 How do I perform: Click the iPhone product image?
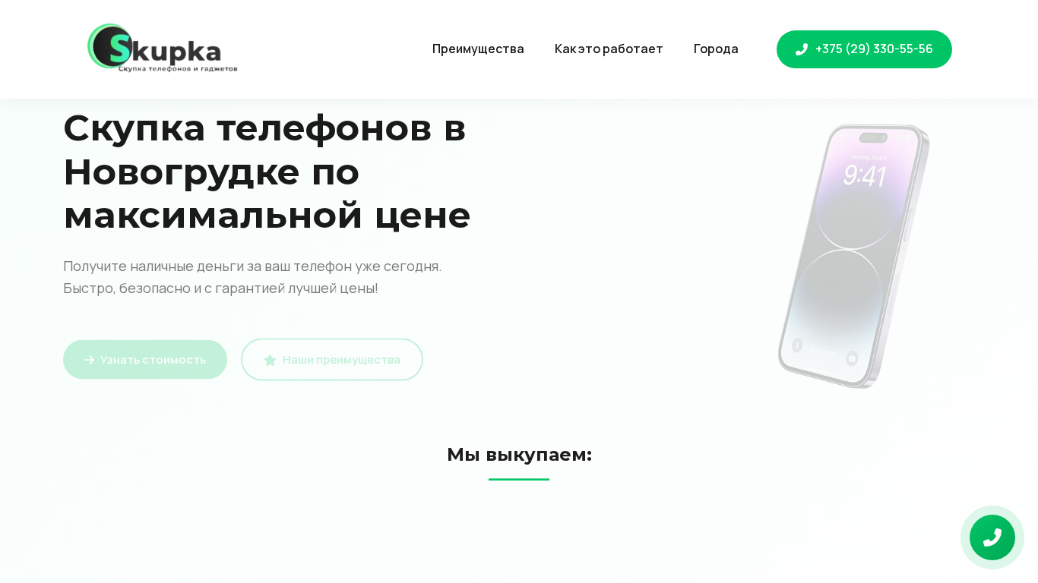coord(853,257)
